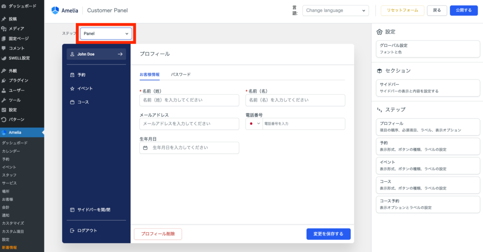Screen dimensions: 483x252
Task: Click the calendar icon beside 予約 in panel sidebar
Action: pos(72,75)
